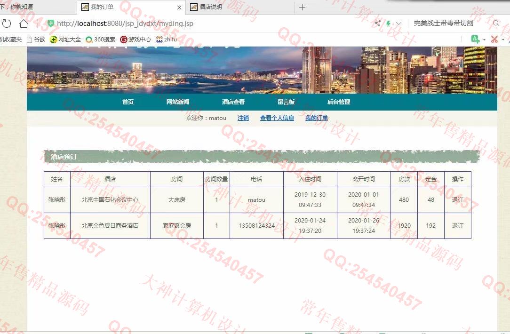This screenshot has width=510, height=334.
Task: Click the lightning speed-mode icon in address bar
Action: [x=388, y=24]
